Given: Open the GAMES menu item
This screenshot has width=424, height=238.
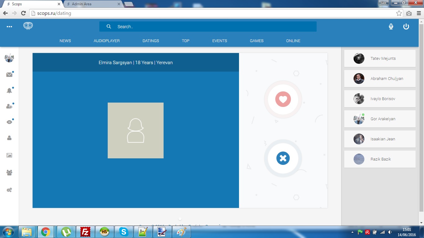Looking at the screenshot, I should click(x=256, y=41).
